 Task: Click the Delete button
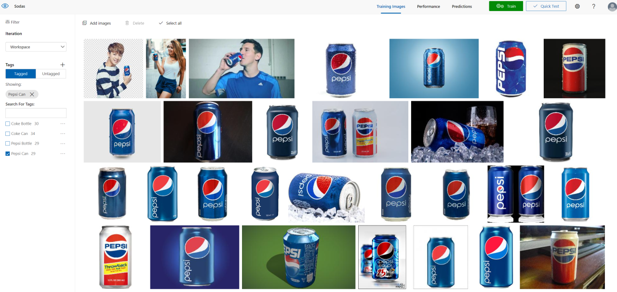coord(134,23)
